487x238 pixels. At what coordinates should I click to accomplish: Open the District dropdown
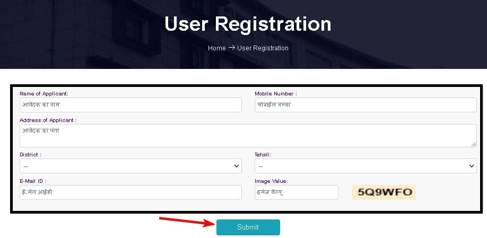tap(130, 166)
